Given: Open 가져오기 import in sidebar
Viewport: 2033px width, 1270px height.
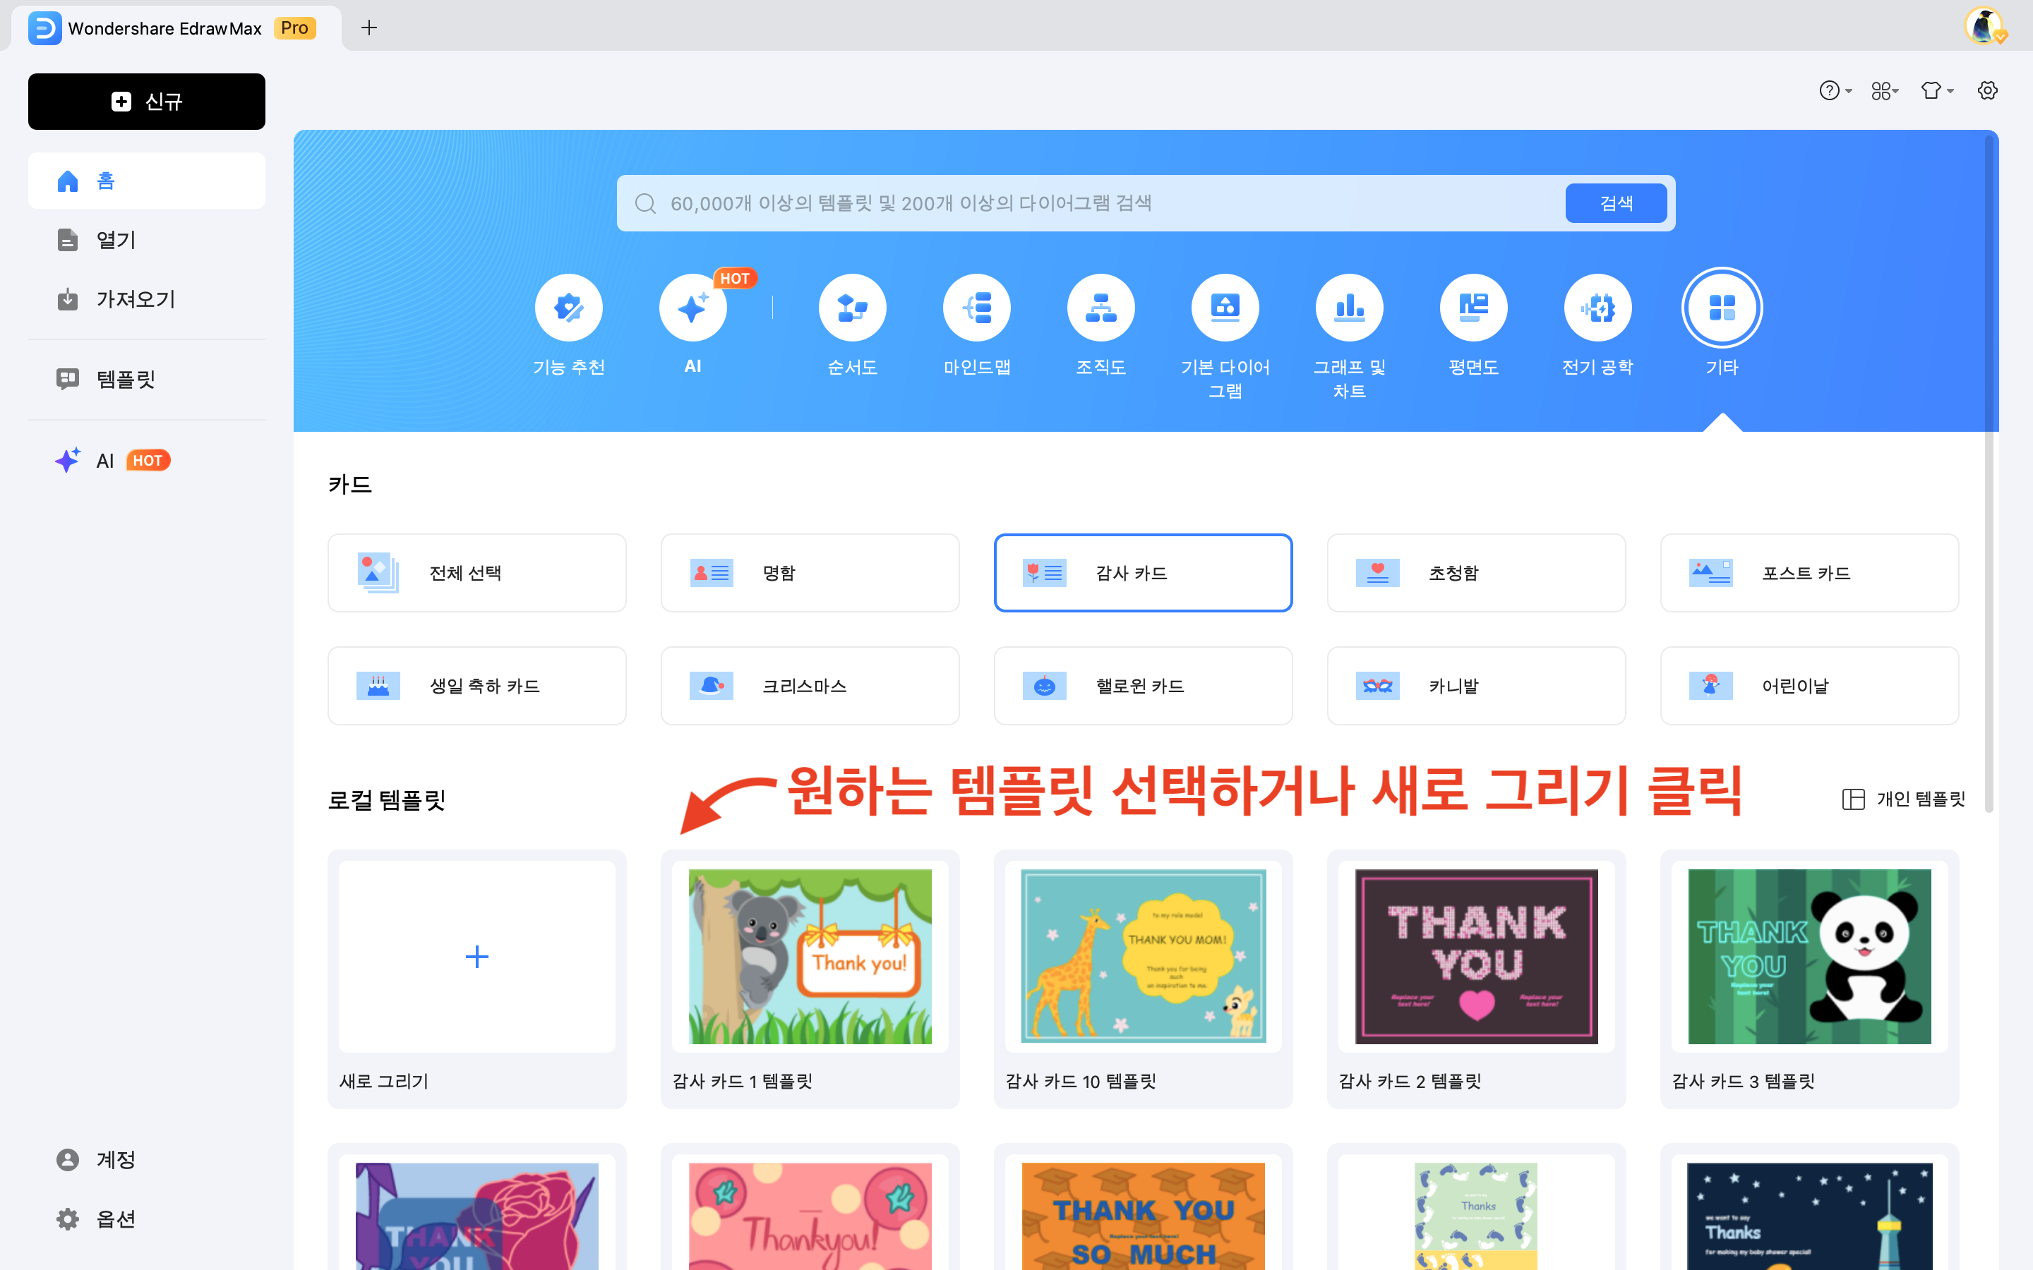Looking at the screenshot, I should pos(134,299).
